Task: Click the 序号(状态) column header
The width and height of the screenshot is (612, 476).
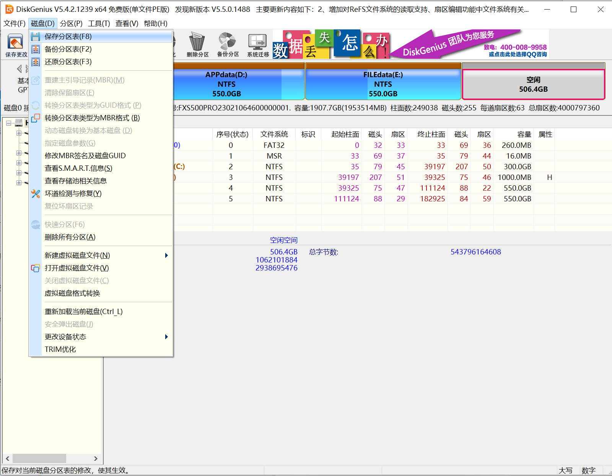Action: (x=232, y=134)
